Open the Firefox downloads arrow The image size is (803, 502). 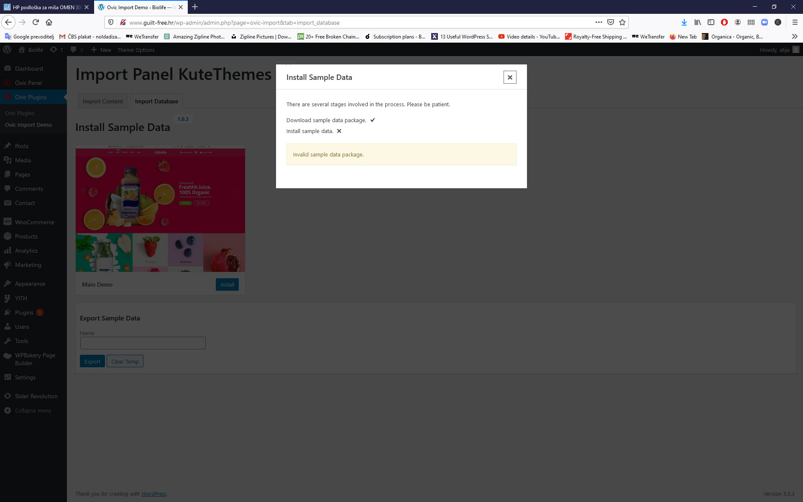[x=684, y=22]
